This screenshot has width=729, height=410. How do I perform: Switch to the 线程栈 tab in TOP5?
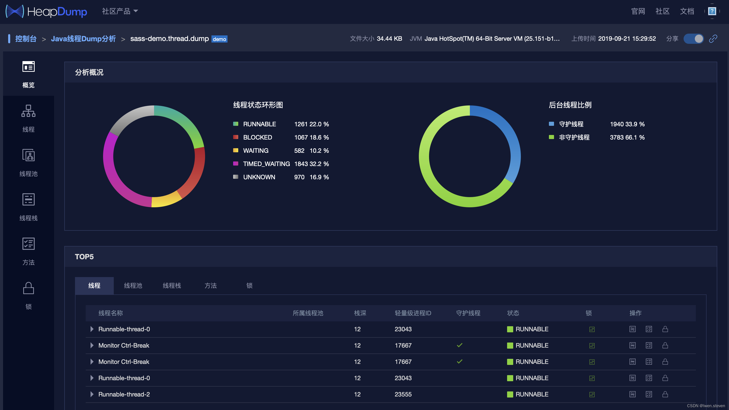pyautogui.click(x=172, y=285)
